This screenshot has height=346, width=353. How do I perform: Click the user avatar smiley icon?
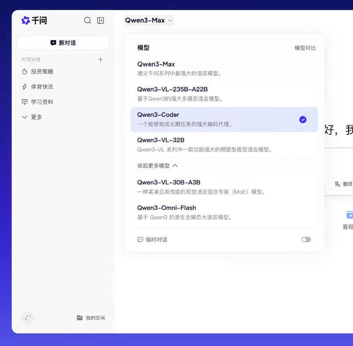coord(28,318)
